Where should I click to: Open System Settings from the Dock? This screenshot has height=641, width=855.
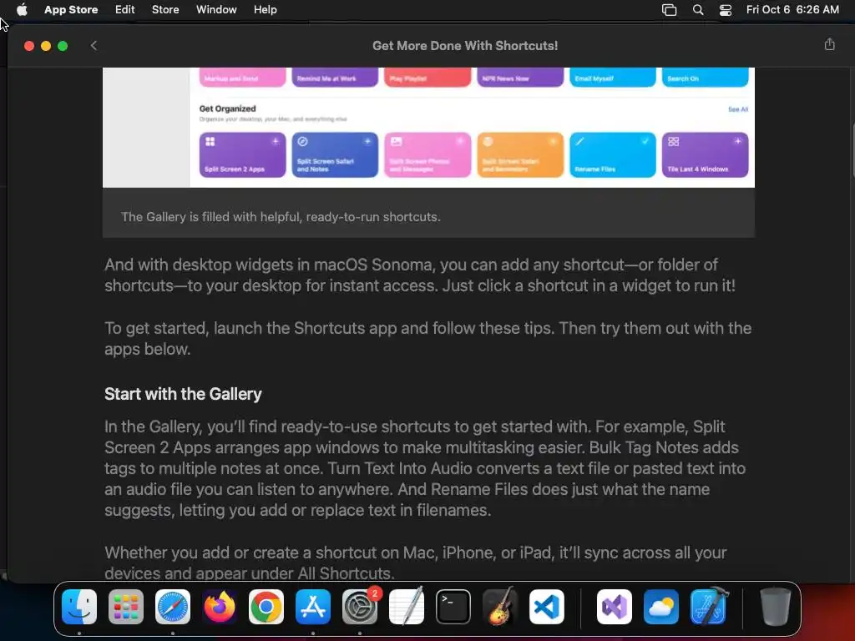(360, 607)
